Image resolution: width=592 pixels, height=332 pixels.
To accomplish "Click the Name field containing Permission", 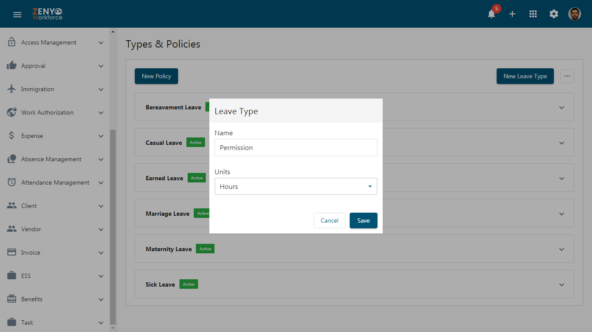I will (296, 147).
